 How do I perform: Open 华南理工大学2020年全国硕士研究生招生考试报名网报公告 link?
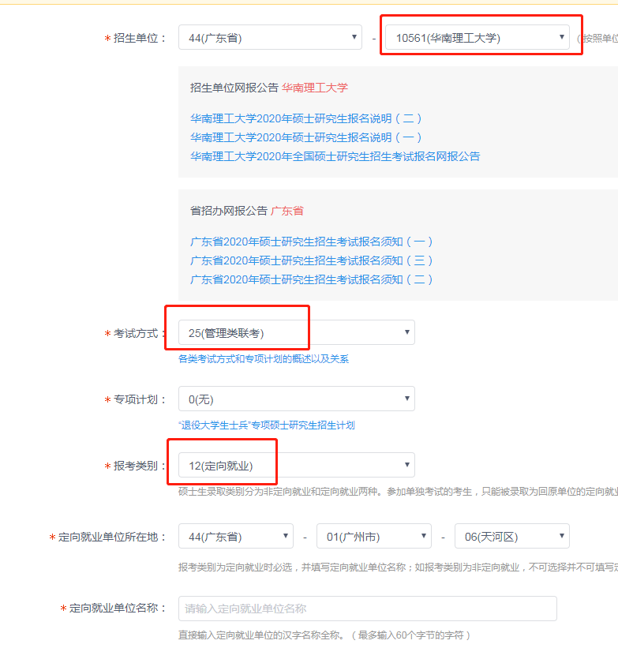click(x=335, y=156)
